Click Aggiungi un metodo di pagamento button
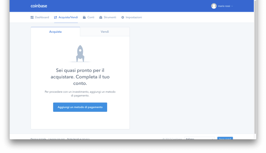Screen dimensions: 266x153 point(80,107)
